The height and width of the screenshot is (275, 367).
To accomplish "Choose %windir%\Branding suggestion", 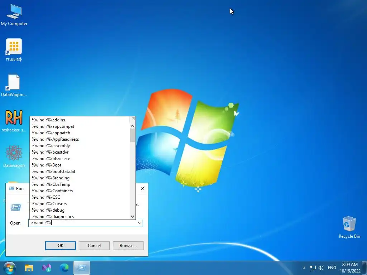I will [80, 178].
